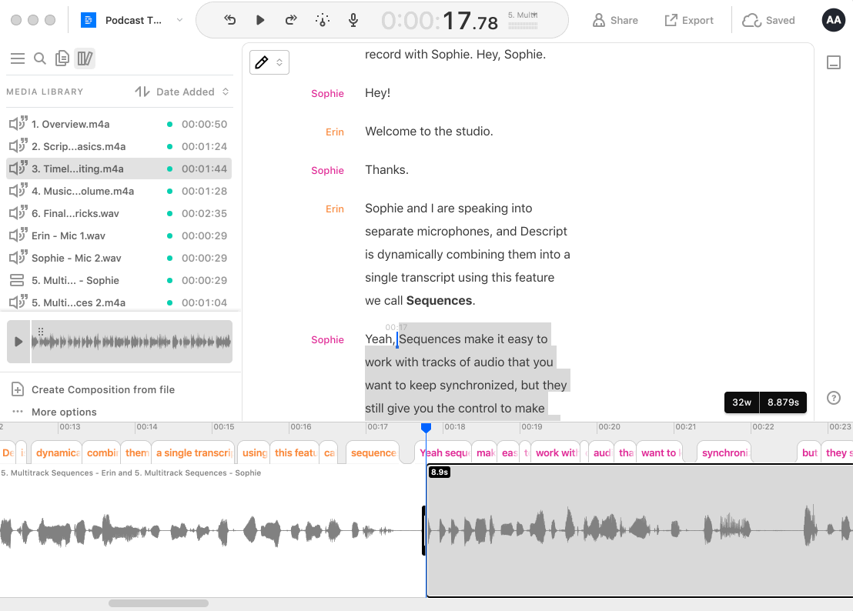This screenshot has height=611, width=853.
Task: Start recording with the microphone icon
Action: [x=353, y=20]
